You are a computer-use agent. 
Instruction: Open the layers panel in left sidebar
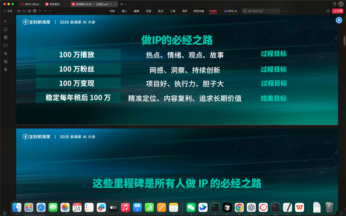pyautogui.click(x=5, y=70)
